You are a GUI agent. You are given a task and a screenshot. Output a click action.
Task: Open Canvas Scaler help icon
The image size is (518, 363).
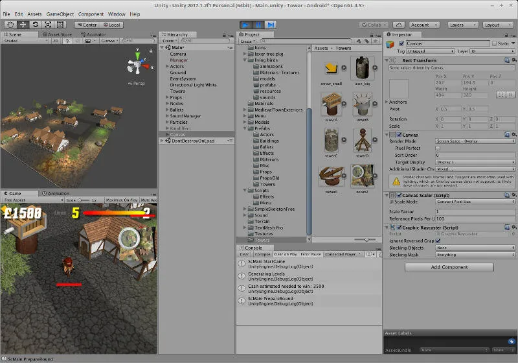[507, 195]
